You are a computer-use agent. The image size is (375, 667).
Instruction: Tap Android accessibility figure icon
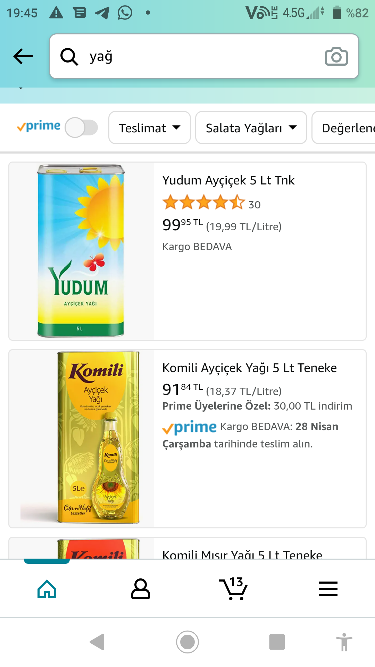tap(344, 642)
